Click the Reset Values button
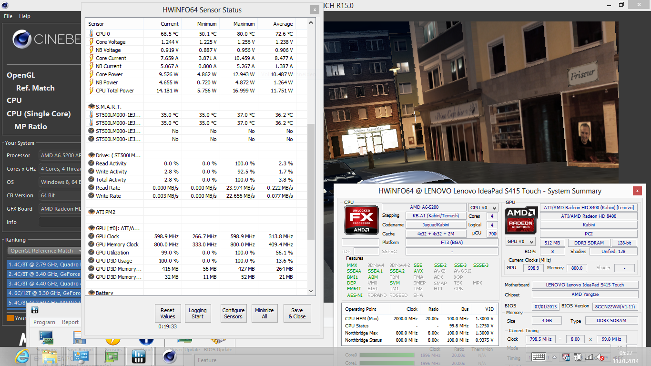Viewport: 651px width, 366px height. tap(167, 313)
